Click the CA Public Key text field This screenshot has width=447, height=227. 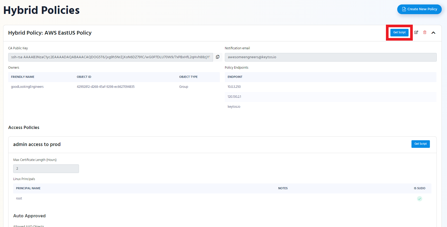click(x=110, y=57)
